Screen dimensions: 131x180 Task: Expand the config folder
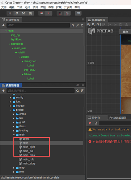[10, 98]
